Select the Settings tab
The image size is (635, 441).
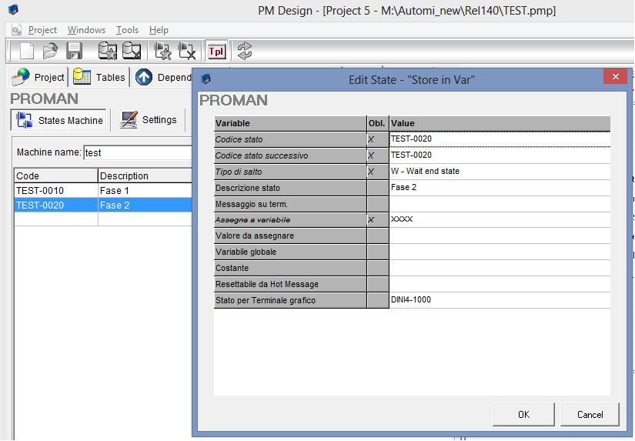(x=149, y=120)
